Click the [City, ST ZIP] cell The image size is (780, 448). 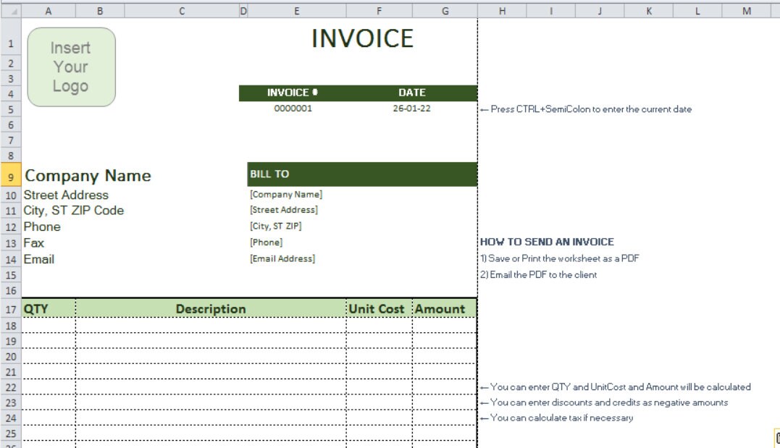(276, 227)
